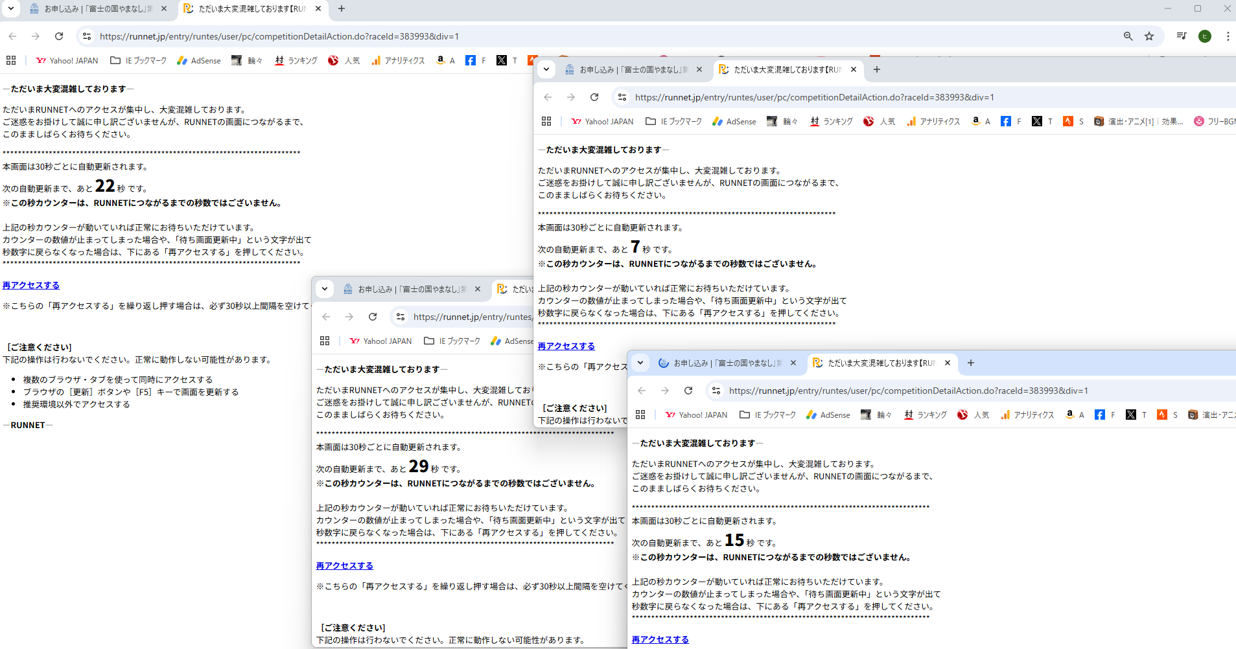This screenshot has height=649, width=1236.
Task: Expand the tab search chevron in the 22-second window
Action: [x=11, y=8]
